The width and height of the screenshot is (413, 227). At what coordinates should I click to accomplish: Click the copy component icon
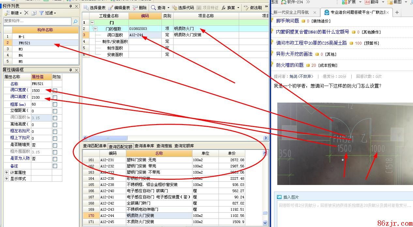(33, 13)
